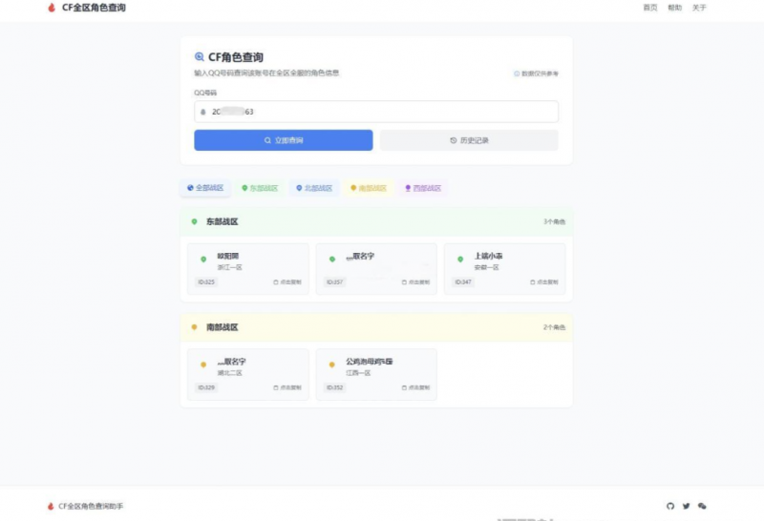
Task: Click the 南部战区 section heading
Action: coord(223,327)
